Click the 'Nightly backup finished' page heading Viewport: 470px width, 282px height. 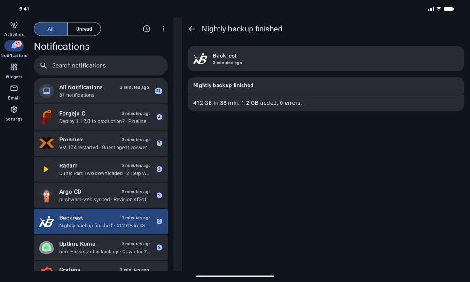click(x=242, y=29)
